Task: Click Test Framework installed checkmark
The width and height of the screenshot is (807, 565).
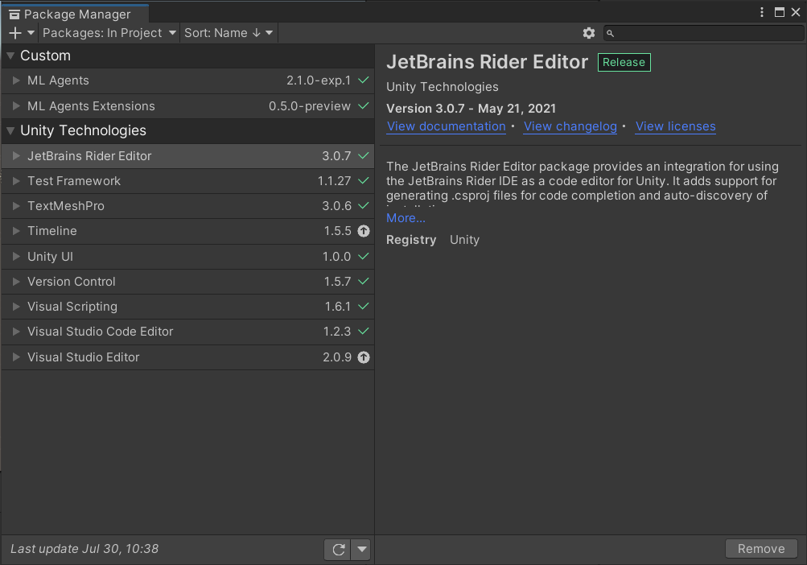Action: 364,181
